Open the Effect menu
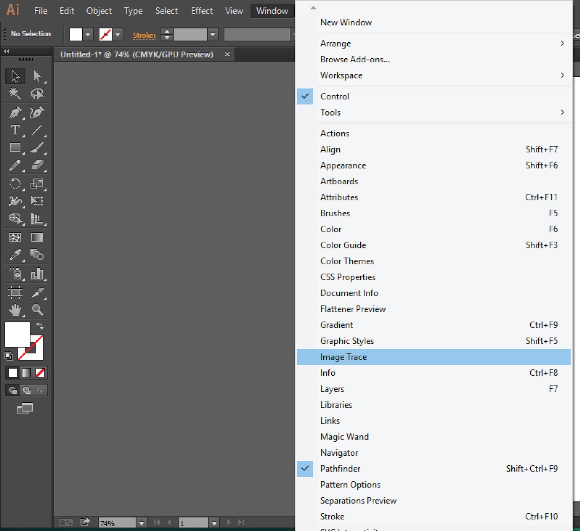This screenshot has width=580, height=531. tap(202, 11)
